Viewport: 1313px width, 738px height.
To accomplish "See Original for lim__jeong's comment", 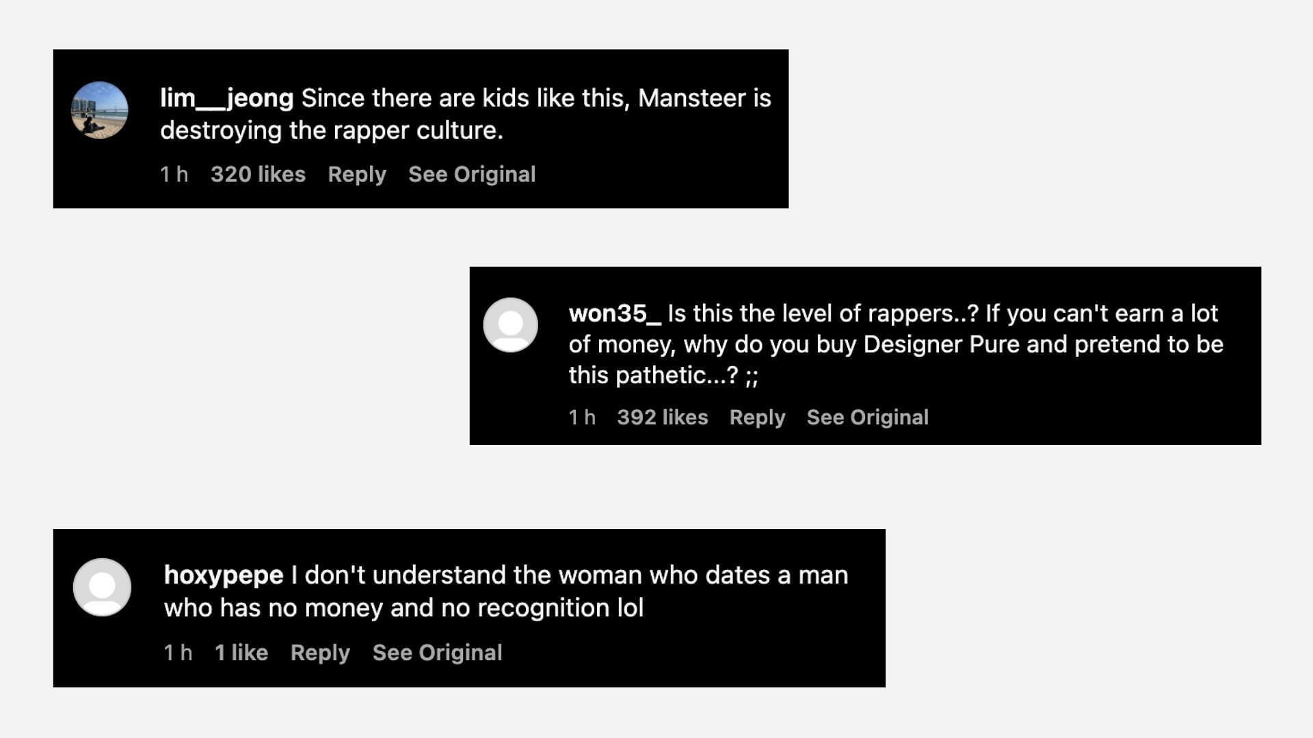I will click(472, 174).
